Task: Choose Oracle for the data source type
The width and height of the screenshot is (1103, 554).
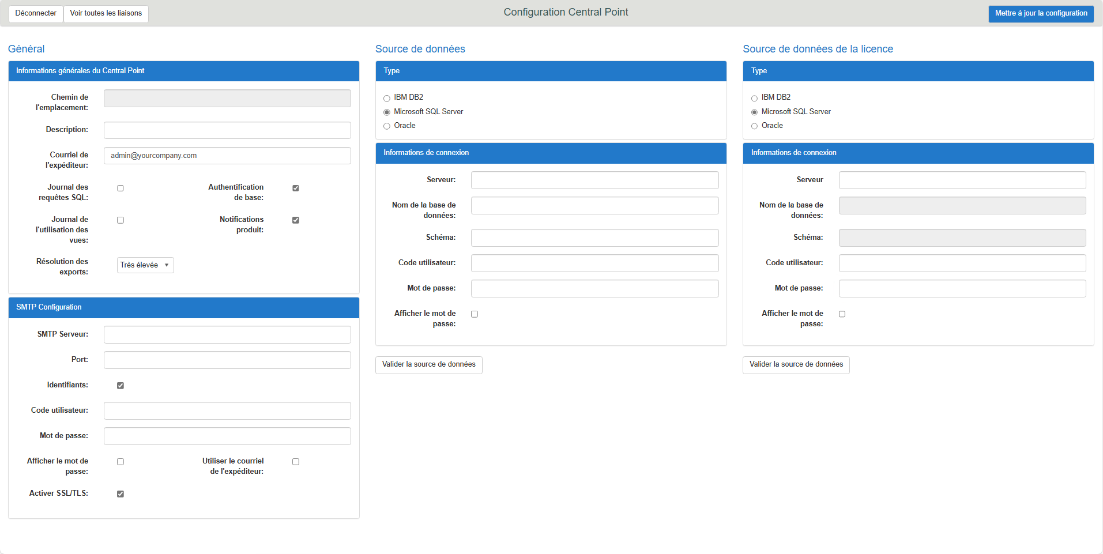Action: (387, 126)
